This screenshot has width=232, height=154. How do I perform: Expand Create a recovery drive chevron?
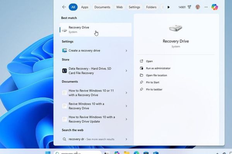pos(126,50)
